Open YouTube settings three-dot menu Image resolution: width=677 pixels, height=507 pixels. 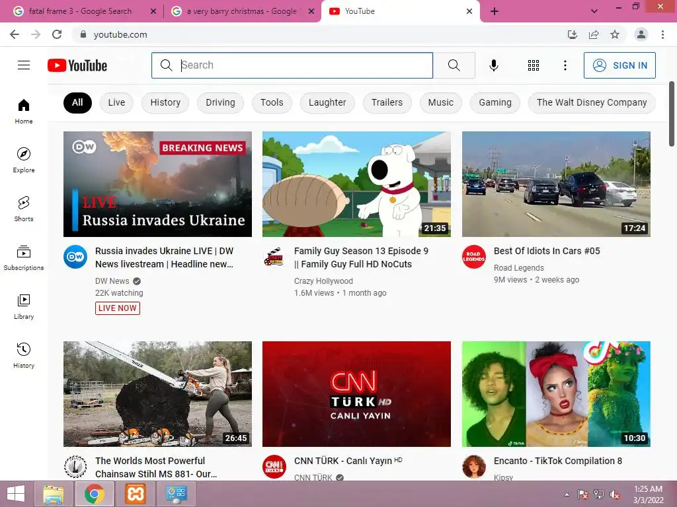click(x=565, y=65)
